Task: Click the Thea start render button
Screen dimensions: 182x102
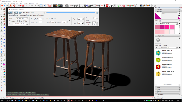Action: tap(10, 12)
